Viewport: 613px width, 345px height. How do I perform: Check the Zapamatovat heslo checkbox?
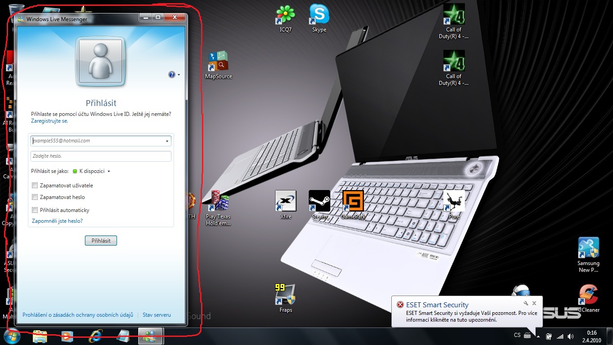click(x=35, y=197)
